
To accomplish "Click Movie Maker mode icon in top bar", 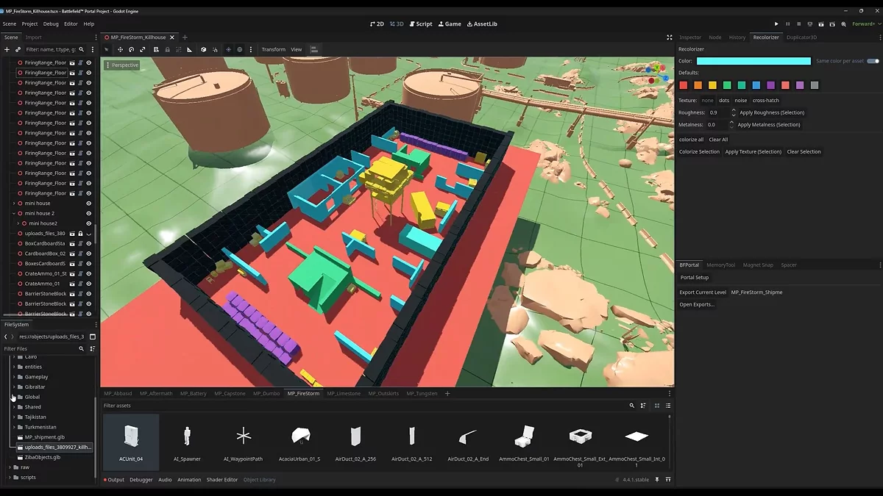I will click(x=843, y=24).
